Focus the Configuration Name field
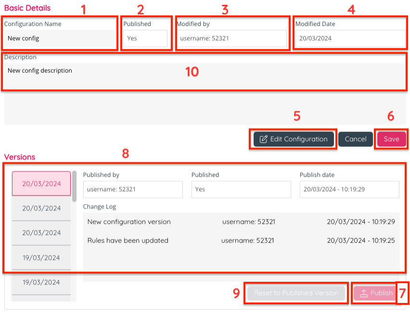Viewport: 410px width, 314px height. point(60,39)
